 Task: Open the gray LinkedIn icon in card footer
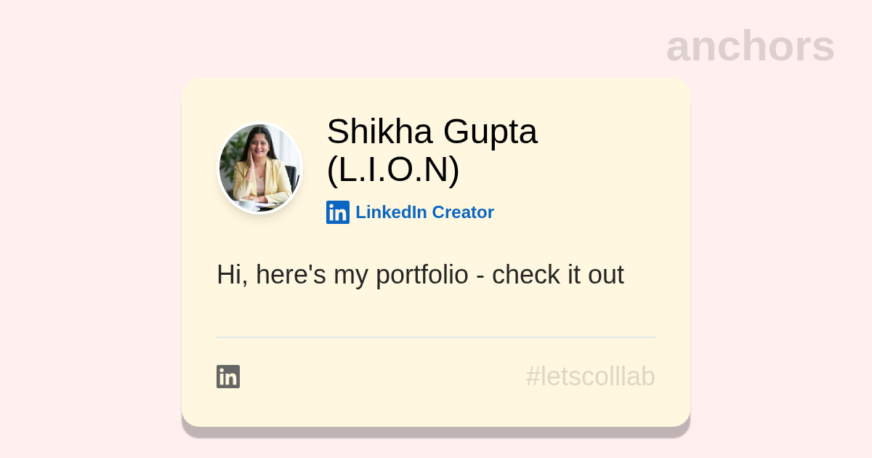click(x=228, y=377)
